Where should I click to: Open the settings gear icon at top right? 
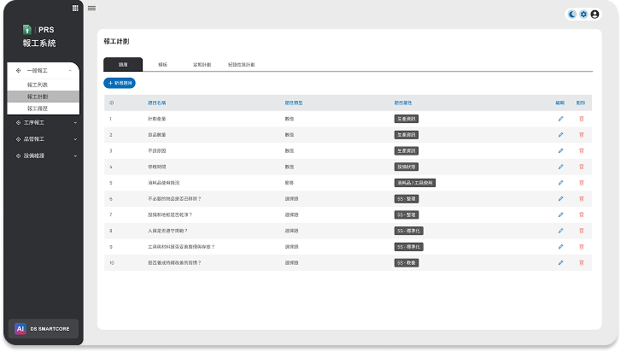pos(583,14)
